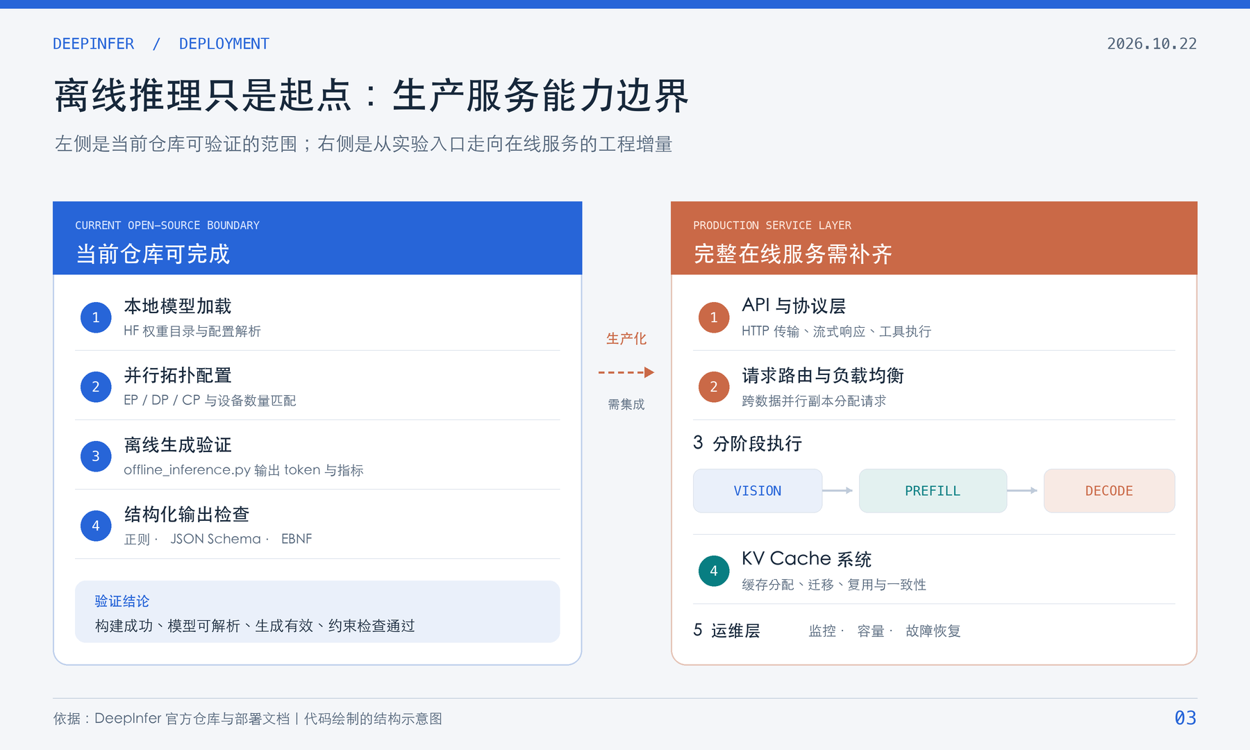The width and height of the screenshot is (1250, 750).
Task: Click the 请求路由与负载均衡 heading
Action: point(823,376)
